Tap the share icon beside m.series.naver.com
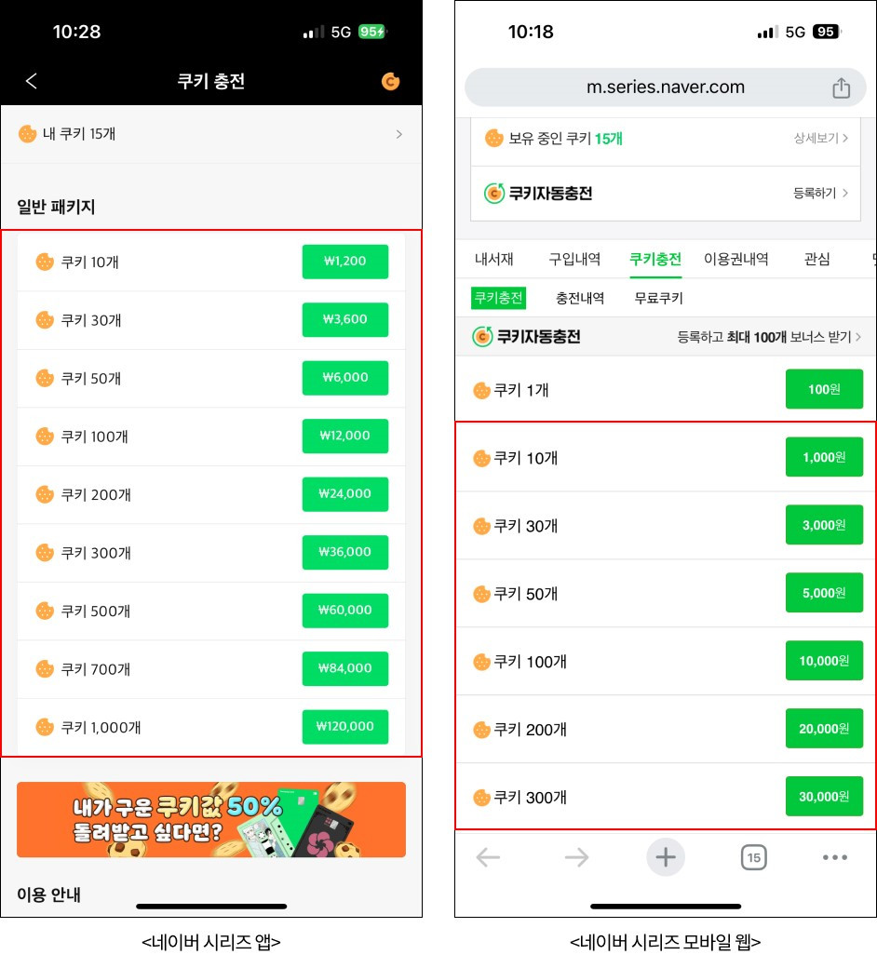The image size is (877, 968). pos(841,87)
